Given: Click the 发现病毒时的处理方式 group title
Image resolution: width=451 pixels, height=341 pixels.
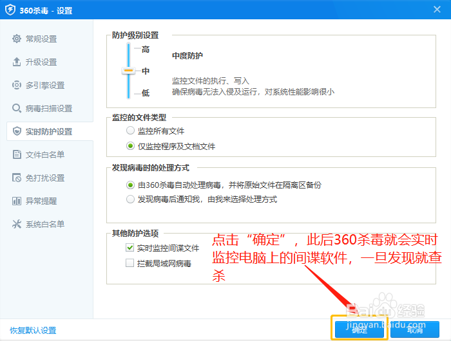Looking at the screenshot, I should 150,167.
